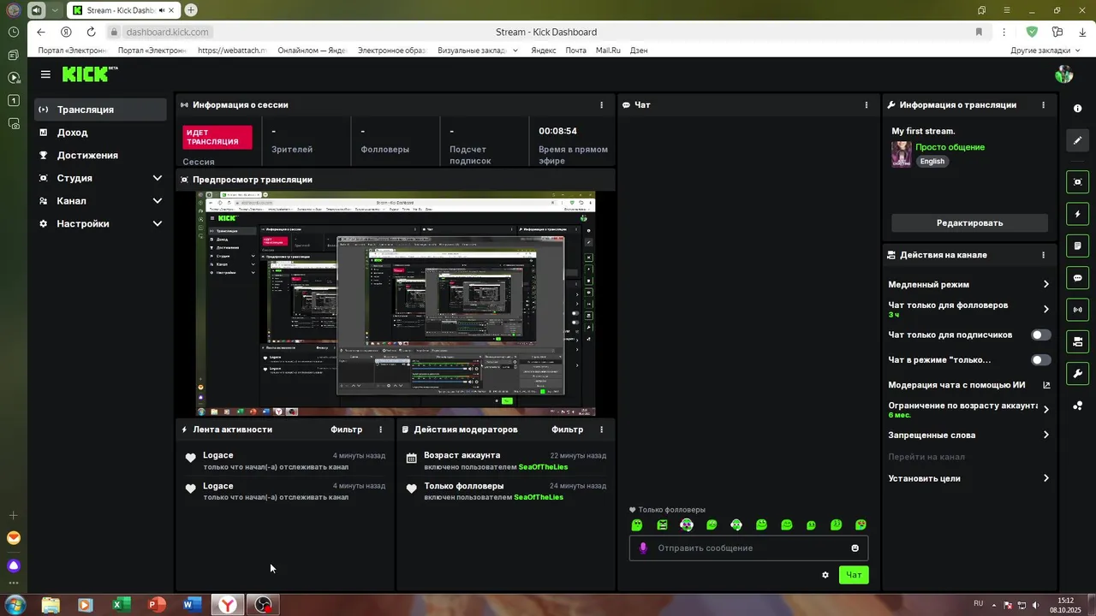Viewport: 1096px width, 616px height.
Task: Mute the tab with the speaker icon
Action: [x=163, y=10]
